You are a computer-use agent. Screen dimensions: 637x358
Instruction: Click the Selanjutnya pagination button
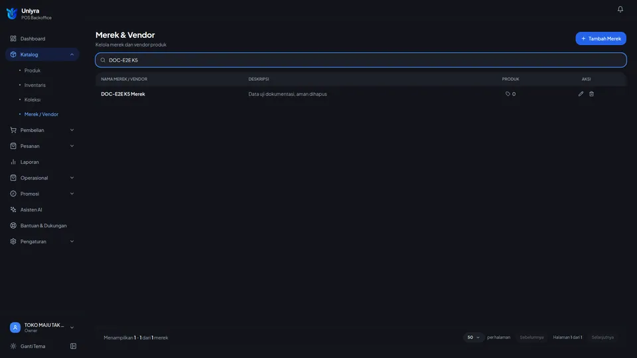[x=602, y=337]
